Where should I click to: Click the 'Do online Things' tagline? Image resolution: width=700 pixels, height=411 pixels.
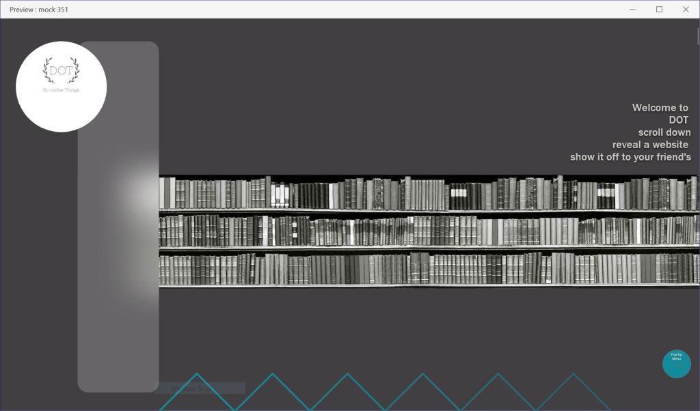tap(61, 90)
